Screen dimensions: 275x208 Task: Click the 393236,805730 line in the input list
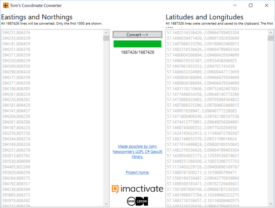click(x=16, y=133)
